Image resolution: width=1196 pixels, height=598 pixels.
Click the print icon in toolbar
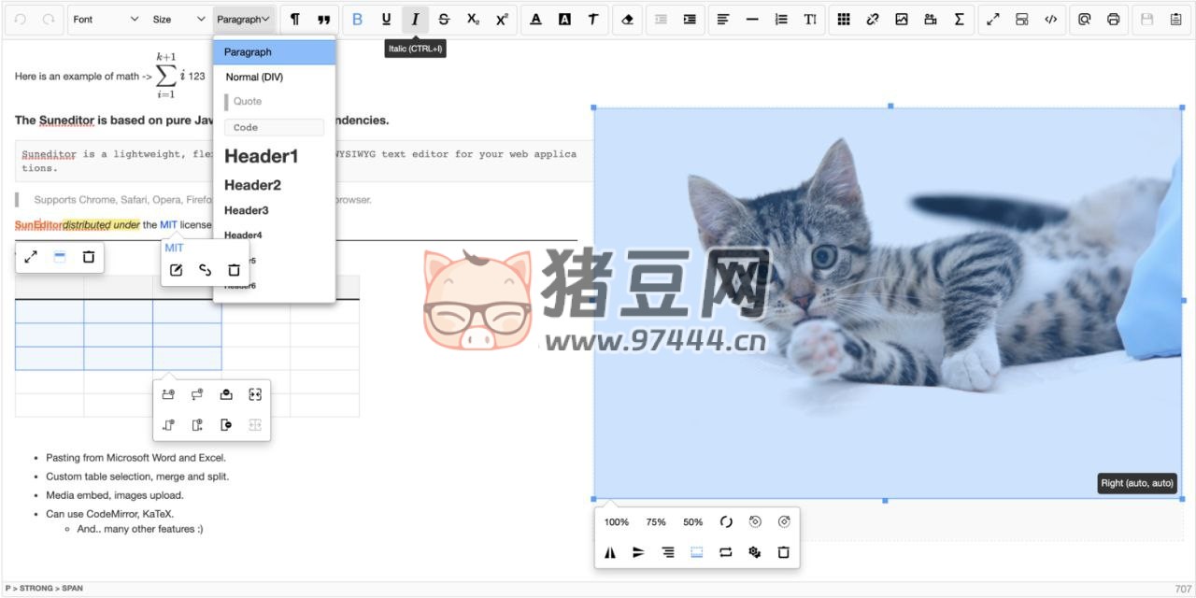pos(1113,19)
